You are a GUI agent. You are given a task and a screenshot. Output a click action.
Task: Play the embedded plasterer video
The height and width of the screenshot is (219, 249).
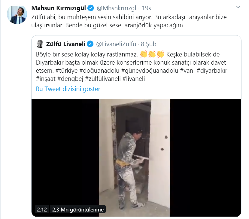[136, 157]
